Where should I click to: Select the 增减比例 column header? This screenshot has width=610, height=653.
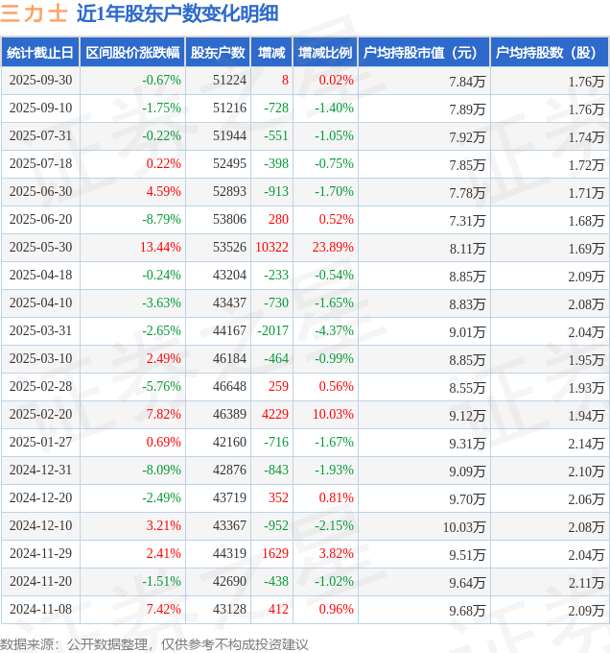tap(325, 53)
